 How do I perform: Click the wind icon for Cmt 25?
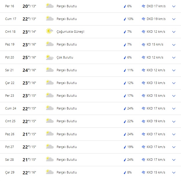click(x=143, y=121)
